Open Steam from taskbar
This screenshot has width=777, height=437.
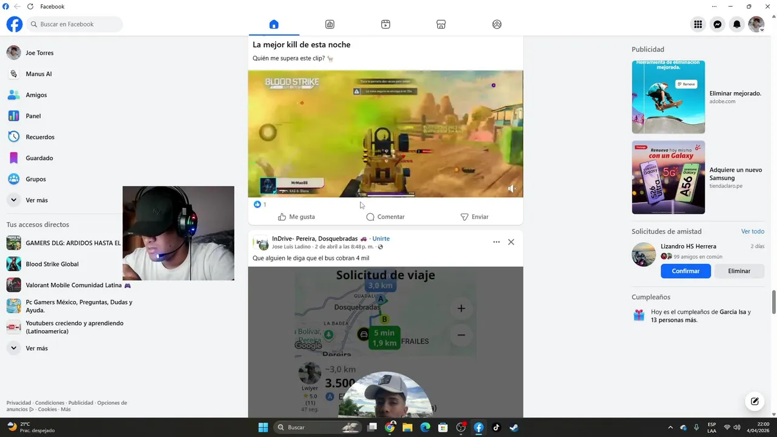click(x=514, y=427)
